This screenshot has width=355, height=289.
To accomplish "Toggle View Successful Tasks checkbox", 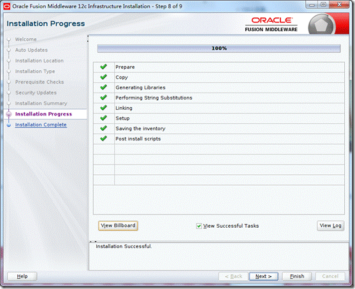I will [199, 226].
